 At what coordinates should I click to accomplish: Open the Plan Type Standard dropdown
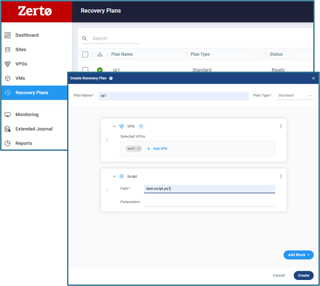295,96
